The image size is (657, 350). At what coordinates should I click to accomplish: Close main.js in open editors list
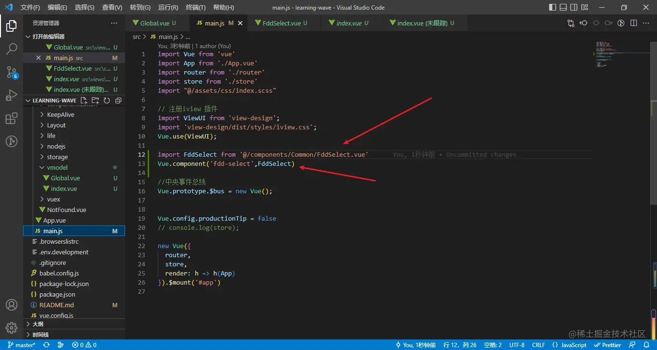click(38, 58)
